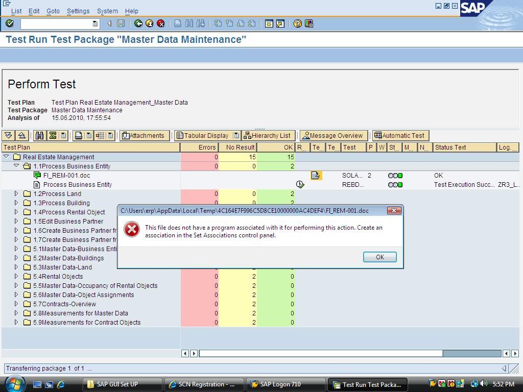Click the Attachments button

(145, 135)
